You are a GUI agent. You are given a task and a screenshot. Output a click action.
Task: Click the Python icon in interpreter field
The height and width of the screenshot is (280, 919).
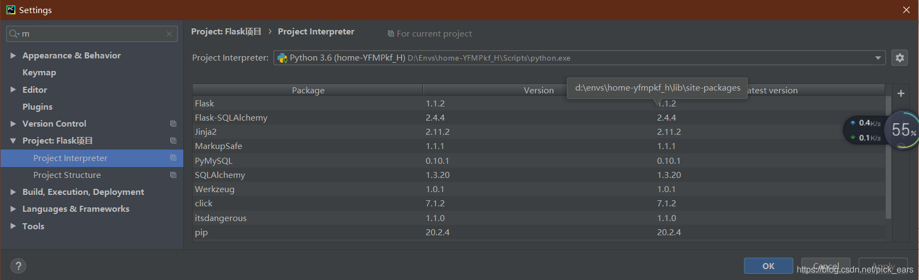point(282,58)
